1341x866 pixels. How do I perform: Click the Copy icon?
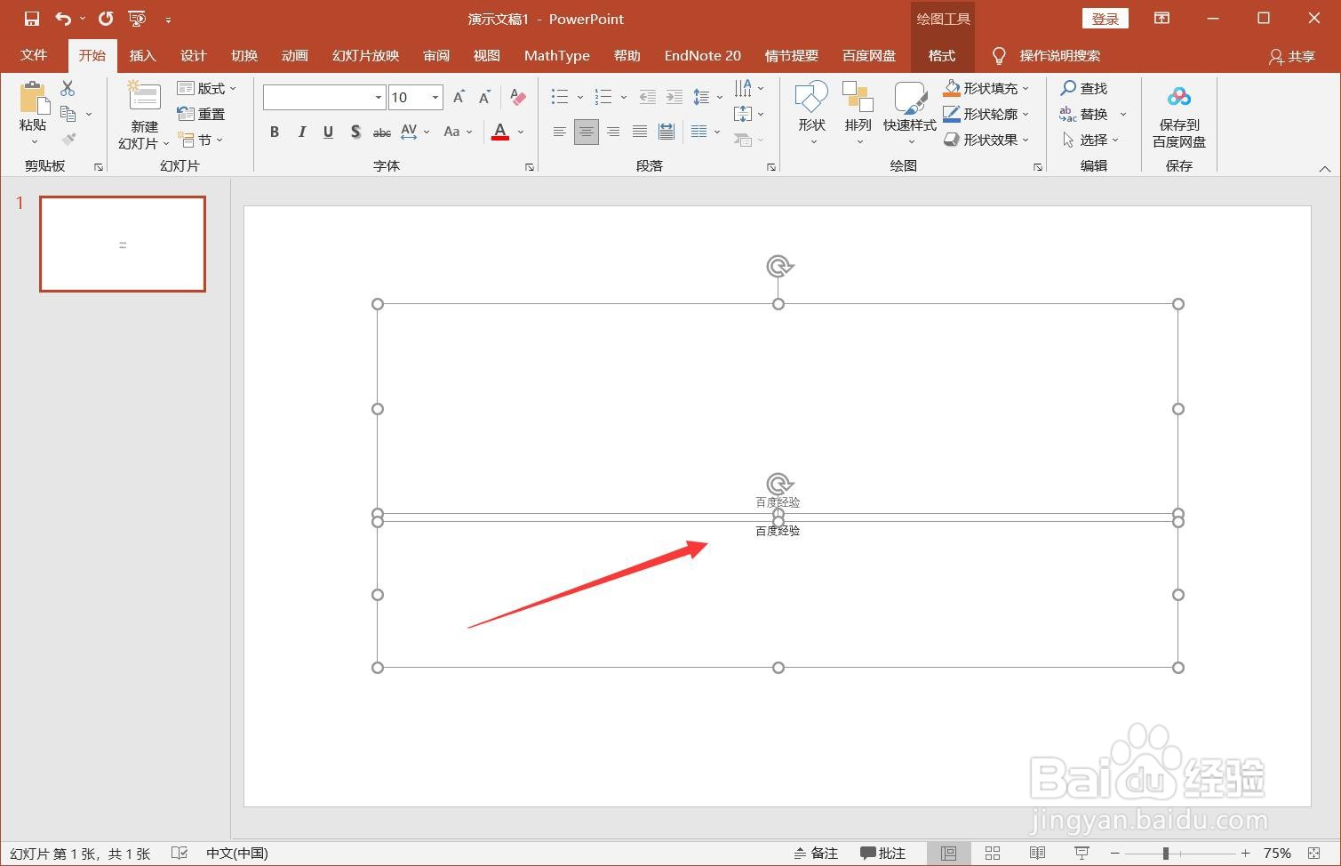tap(68, 113)
